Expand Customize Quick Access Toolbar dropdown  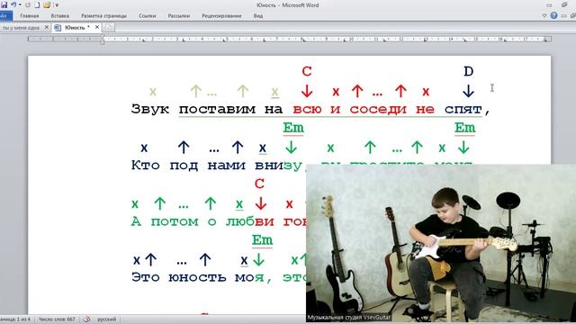point(57,5)
